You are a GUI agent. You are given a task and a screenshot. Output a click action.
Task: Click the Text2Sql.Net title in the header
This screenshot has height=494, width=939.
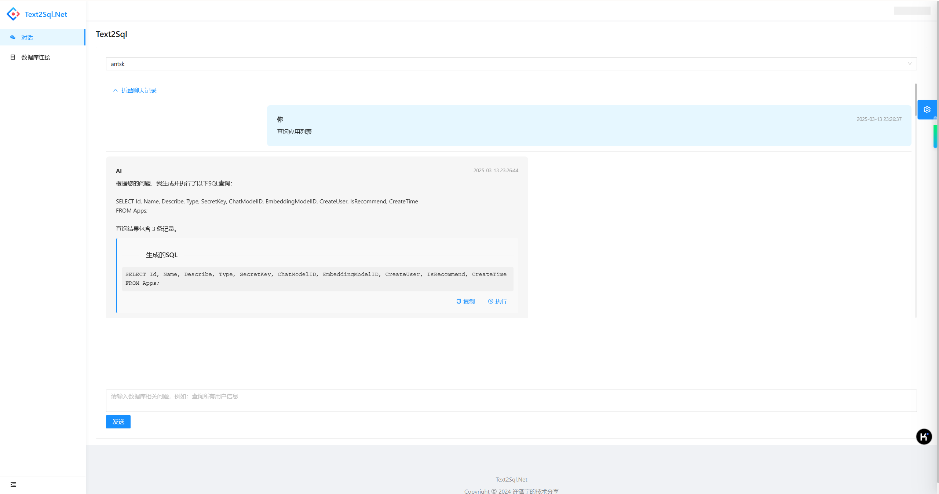click(46, 14)
